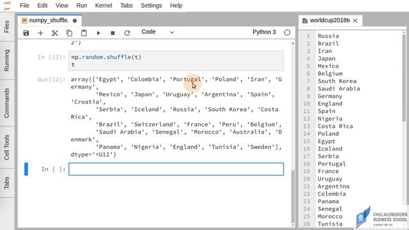Open the Run menu
The image size is (409, 230).
point(82,6)
